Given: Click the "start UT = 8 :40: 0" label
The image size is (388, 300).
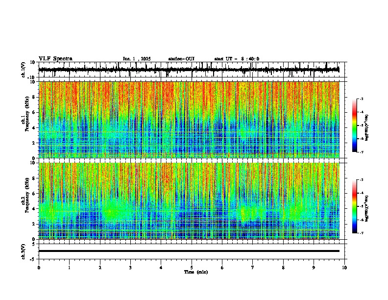Looking at the screenshot, I should [237, 59].
